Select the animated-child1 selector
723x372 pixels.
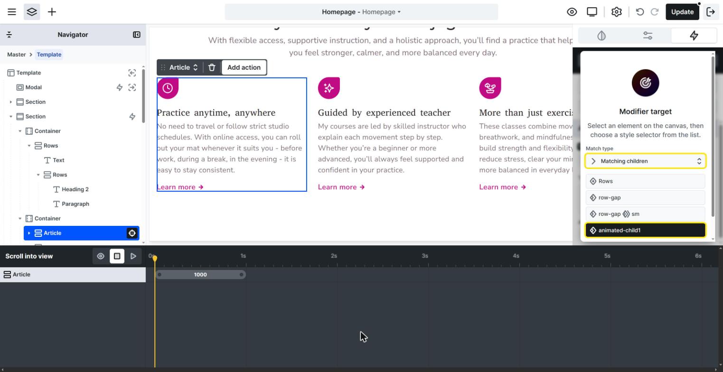(x=646, y=230)
